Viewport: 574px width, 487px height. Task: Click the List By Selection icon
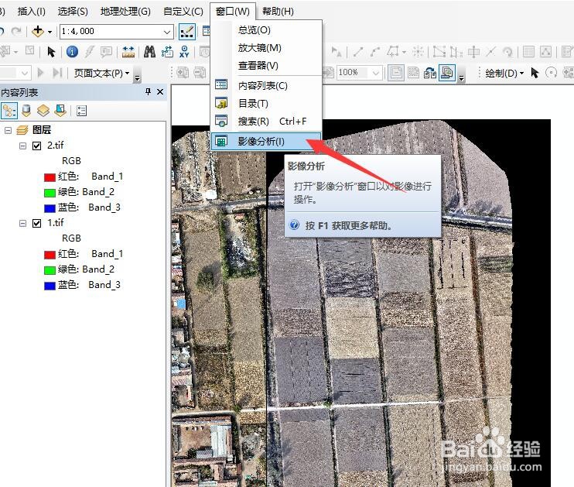(x=60, y=111)
